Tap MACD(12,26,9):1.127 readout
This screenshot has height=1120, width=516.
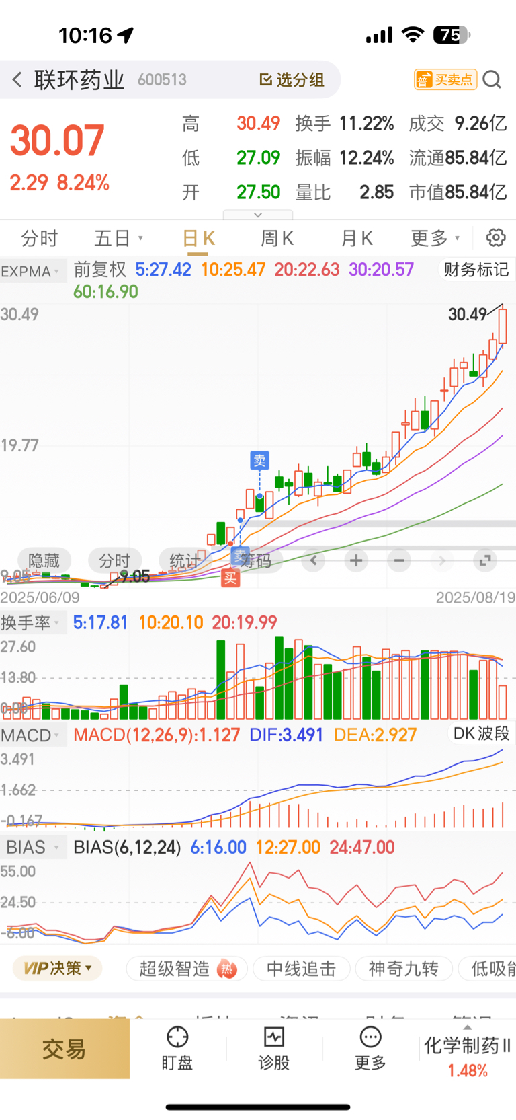pos(157,735)
